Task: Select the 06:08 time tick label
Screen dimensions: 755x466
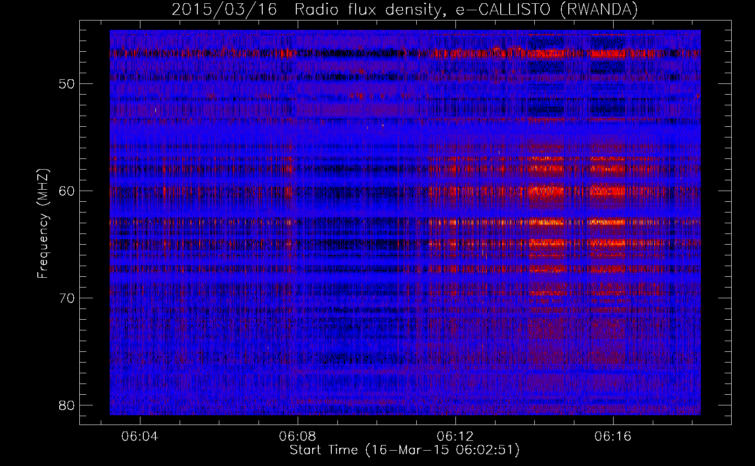Action: pos(298,437)
